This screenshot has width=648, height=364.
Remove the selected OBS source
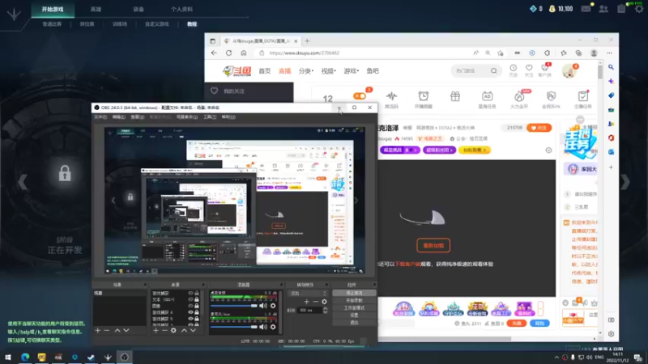point(164,331)
